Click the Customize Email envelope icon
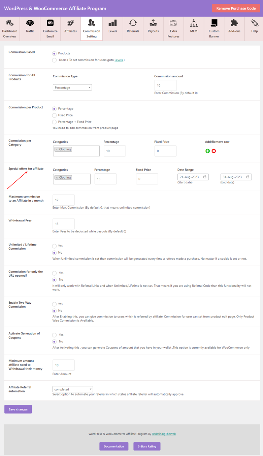The width and height of the screenshot is (263, 456). click(x=50, y=23)
